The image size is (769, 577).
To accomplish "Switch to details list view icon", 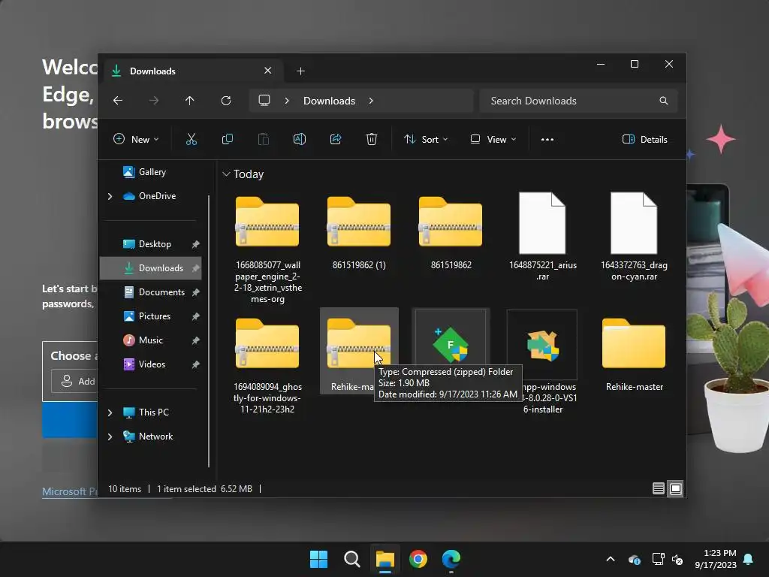I will 658,488.
